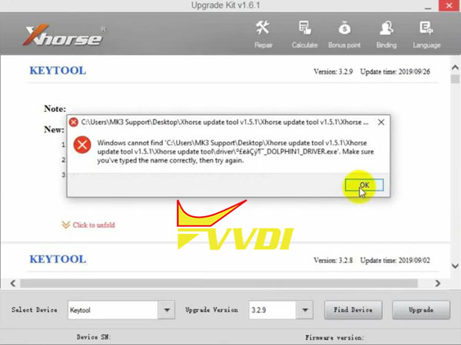Click the vertical scrollbar thumb

455,79
